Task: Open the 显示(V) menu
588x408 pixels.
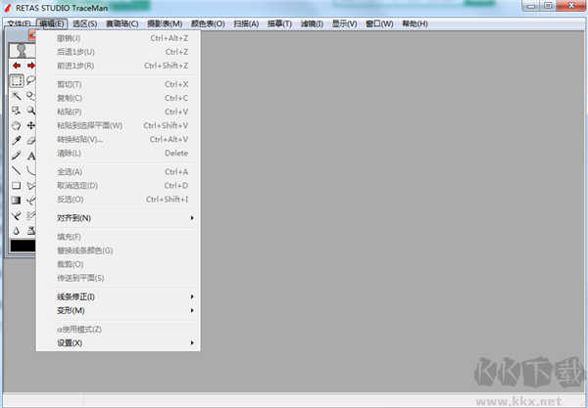Action: [344, 23]
